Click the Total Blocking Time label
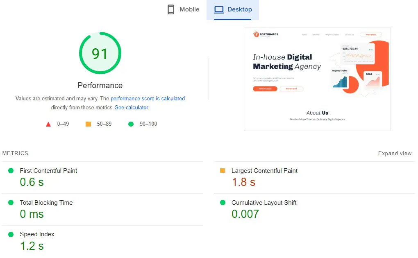This screenshot has width=418, height=258. [x=46, y=203]
